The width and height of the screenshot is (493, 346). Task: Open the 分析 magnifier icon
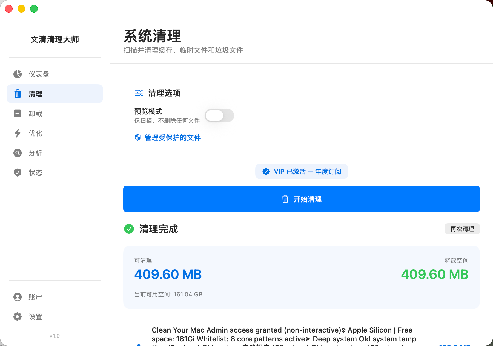point(18,153)
